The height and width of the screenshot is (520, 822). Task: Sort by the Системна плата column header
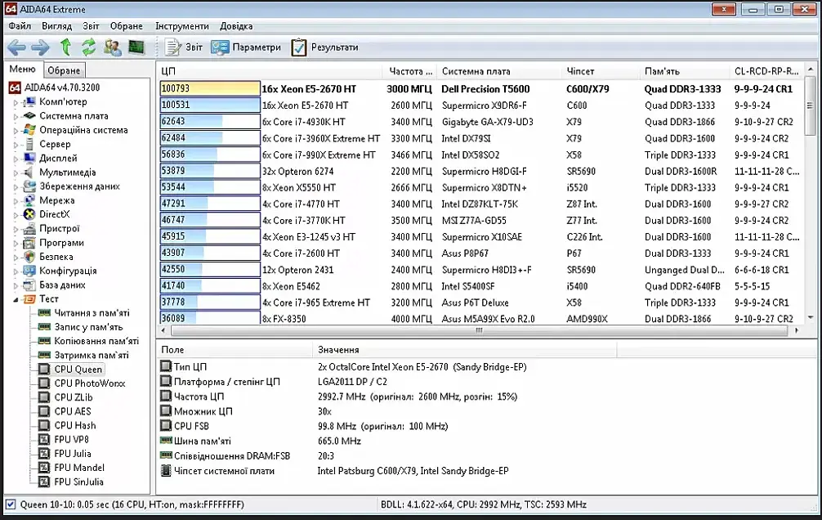coord(499,71)
